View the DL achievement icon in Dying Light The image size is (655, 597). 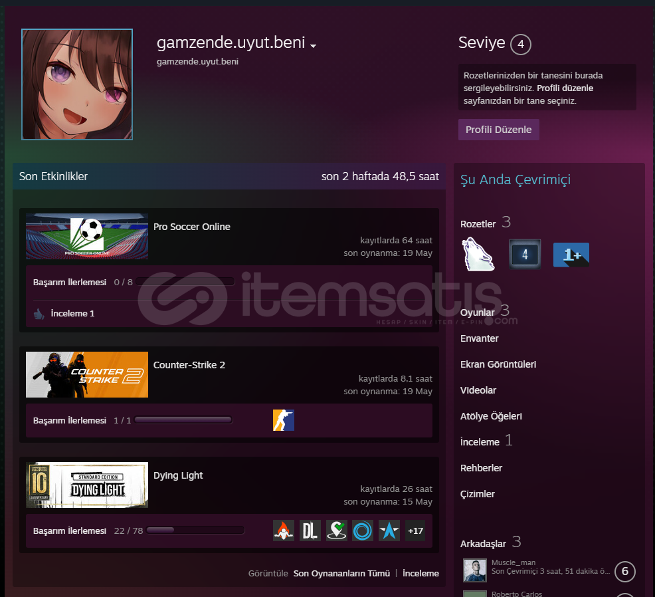310,531
